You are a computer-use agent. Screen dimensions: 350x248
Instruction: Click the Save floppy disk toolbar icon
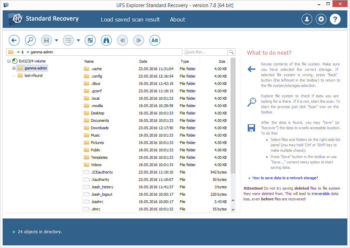pyautogui.click(x=46, y=40)
